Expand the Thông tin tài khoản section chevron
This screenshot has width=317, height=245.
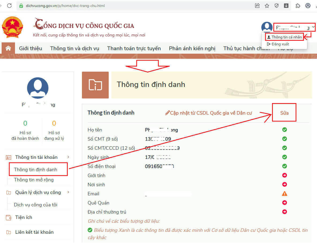click(68, 157)
